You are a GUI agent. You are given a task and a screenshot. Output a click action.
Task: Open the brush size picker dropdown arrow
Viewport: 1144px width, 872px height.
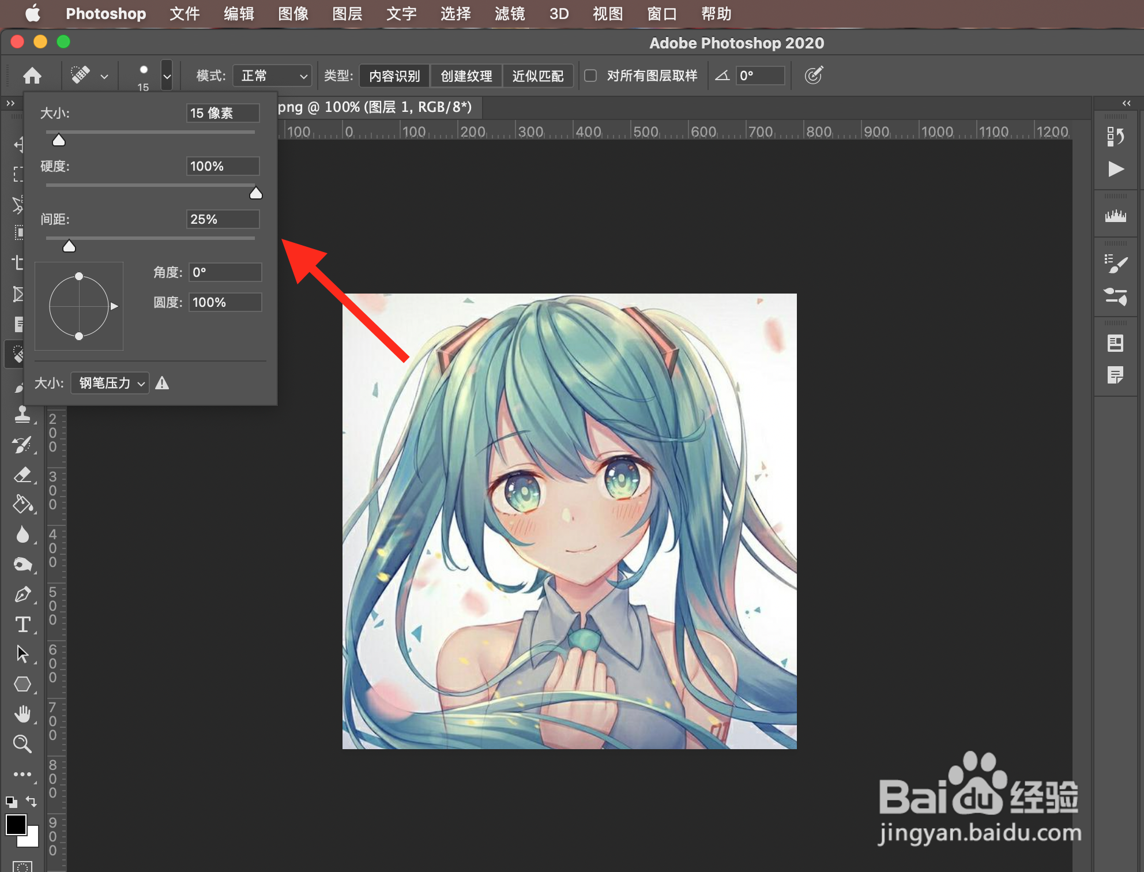click(x=167, y=76)
